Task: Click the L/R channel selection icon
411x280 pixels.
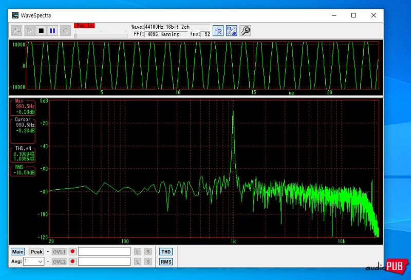Action: pos(218,31)
